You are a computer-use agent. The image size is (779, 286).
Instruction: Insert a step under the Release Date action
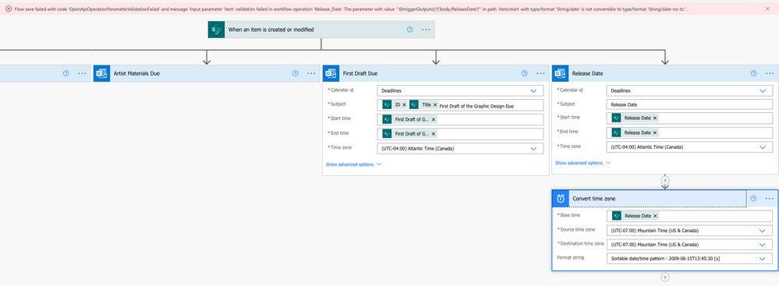coord(664,180)
